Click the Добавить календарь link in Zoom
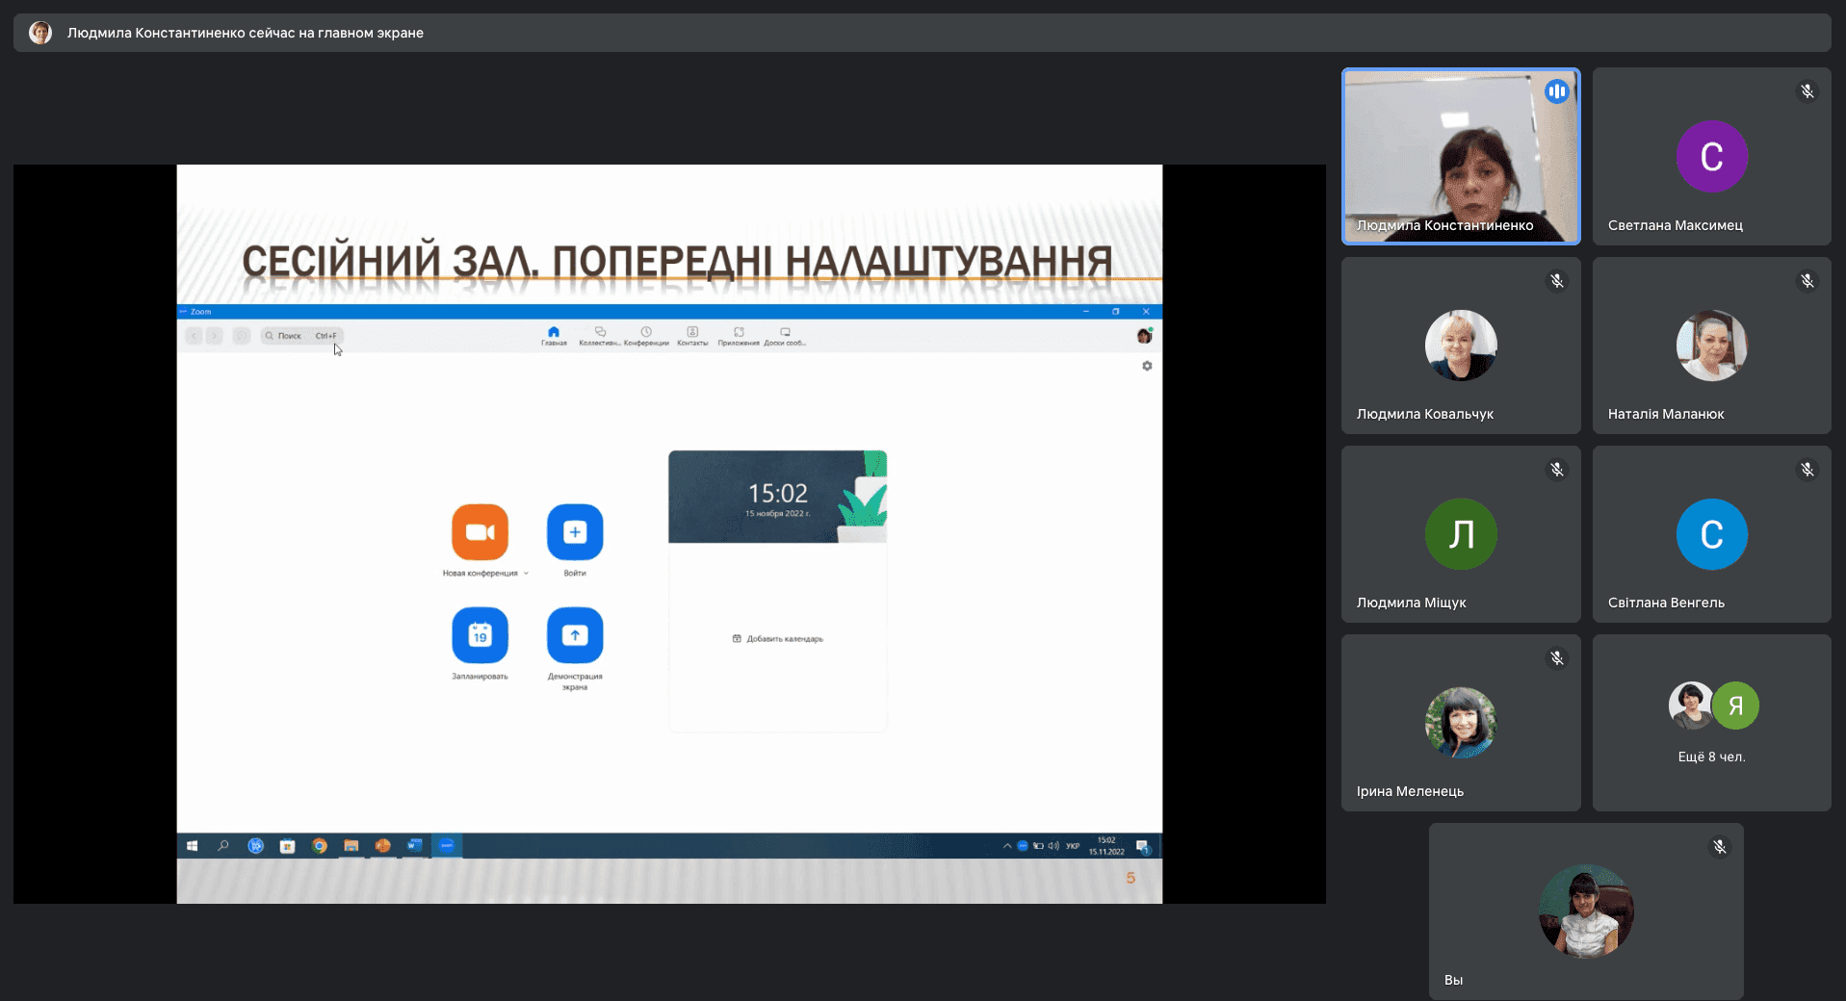 click(x=778, y=639)
